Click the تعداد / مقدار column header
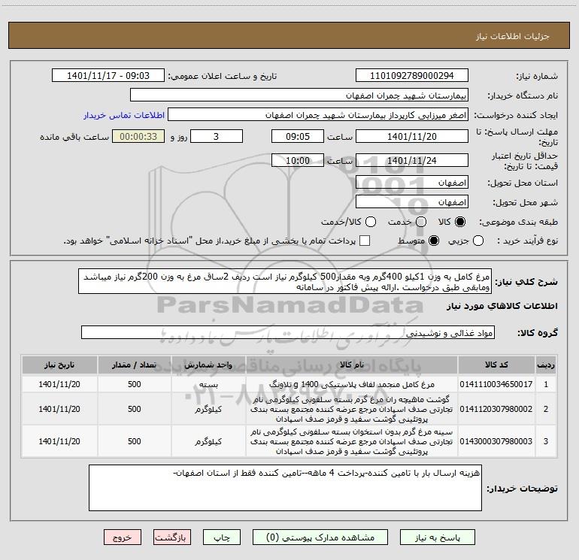 pos(135,365)
